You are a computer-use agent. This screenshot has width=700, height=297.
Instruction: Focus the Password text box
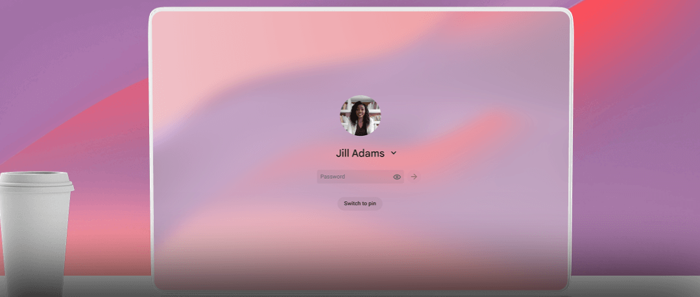pyautogui.click(x=354, y=177)
